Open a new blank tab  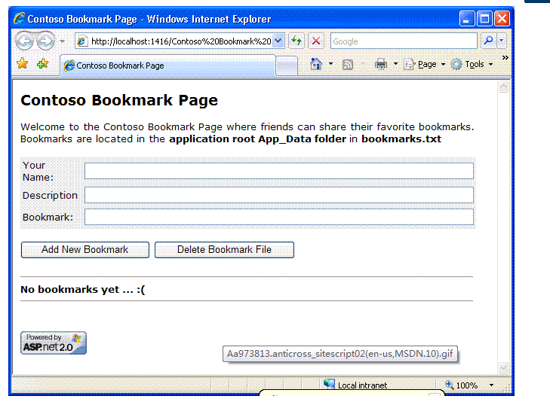click(x=287, y=65)
